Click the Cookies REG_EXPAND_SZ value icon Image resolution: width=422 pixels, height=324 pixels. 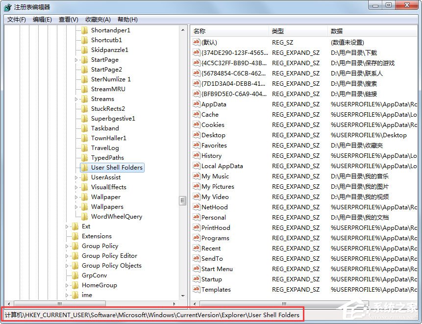pyautogui.click(x=197, y=125)
